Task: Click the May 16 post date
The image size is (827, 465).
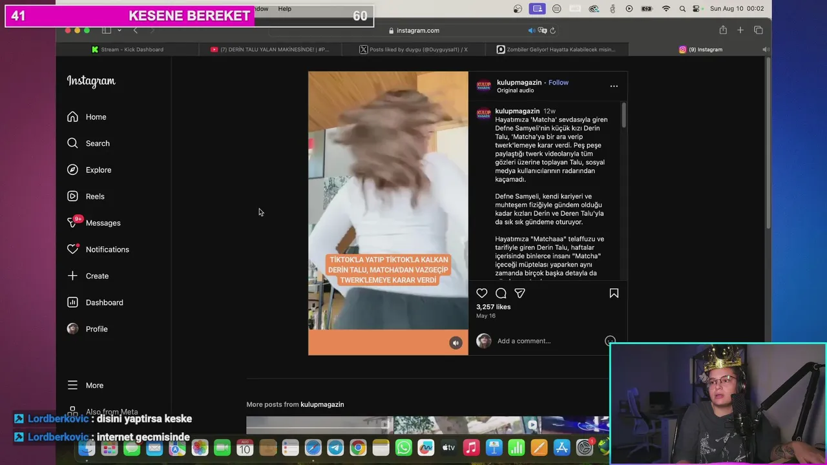Action: [486, 316]
